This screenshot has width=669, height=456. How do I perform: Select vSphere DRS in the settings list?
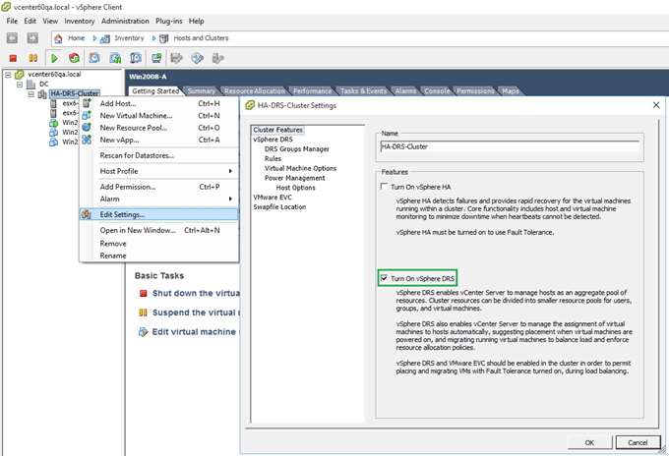[x=273, y=140]
